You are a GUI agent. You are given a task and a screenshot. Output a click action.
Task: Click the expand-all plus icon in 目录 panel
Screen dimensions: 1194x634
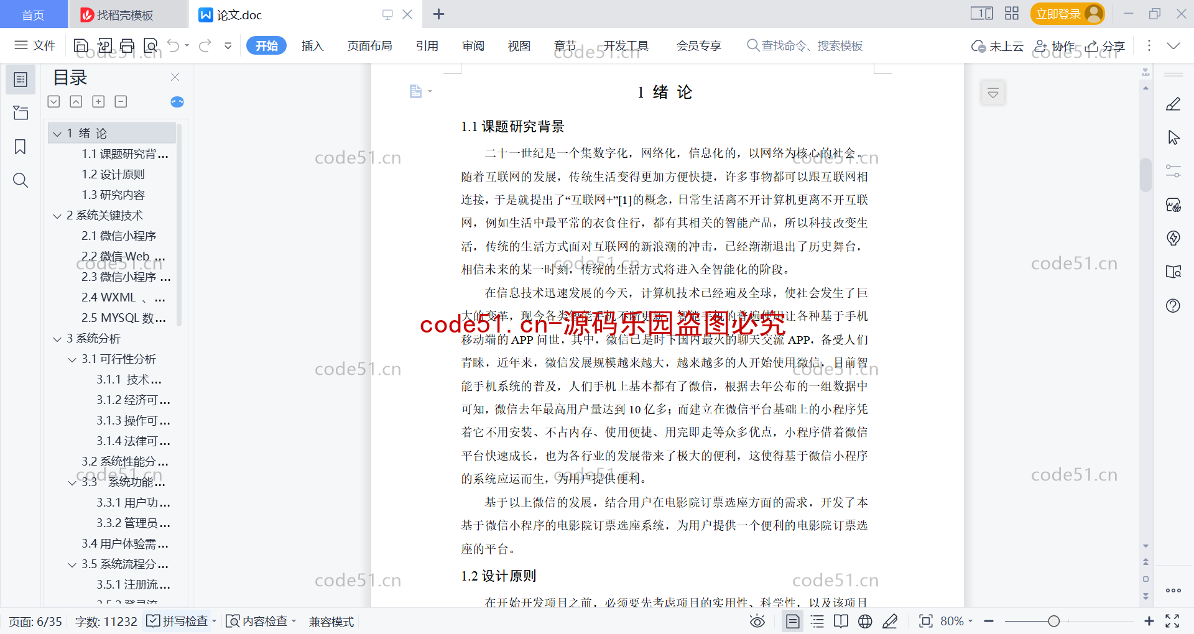pos(98,102)
